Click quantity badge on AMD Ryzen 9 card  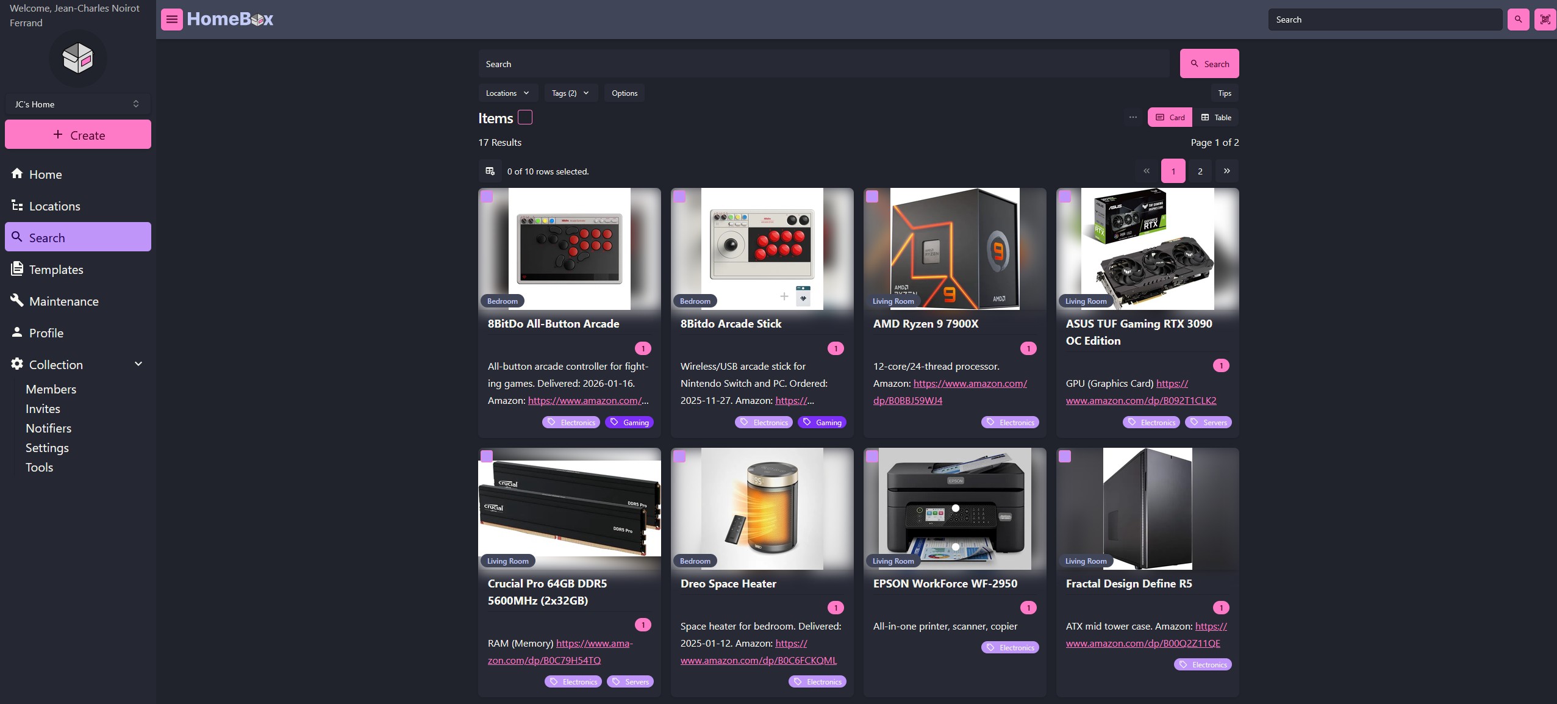point(1028,348)
